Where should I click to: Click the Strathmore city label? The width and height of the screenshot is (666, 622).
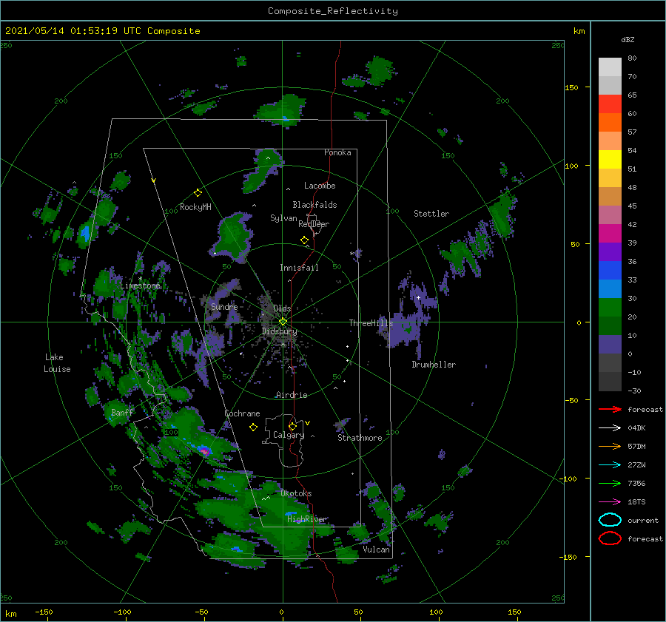pos(360,438)
